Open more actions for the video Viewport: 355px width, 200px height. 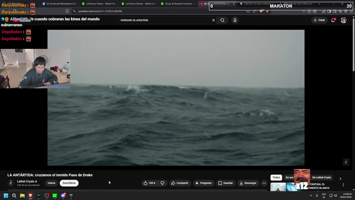pyautogui.click(x=264, y=183)
